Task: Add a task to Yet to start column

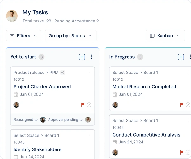Action: coord(82,57)
